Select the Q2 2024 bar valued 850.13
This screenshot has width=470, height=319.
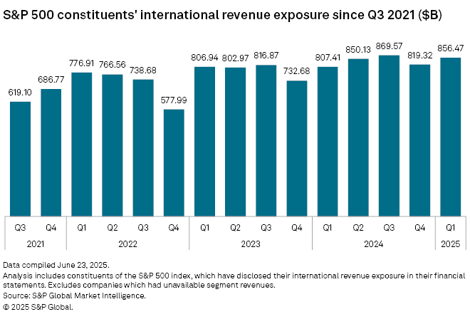[x=358, y=137]
